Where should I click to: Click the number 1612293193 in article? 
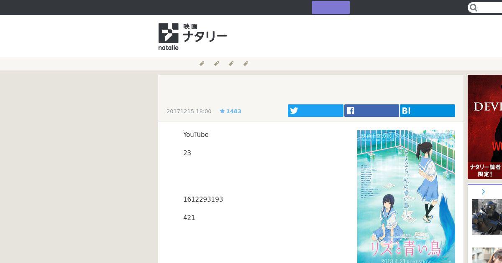point(203,200)
